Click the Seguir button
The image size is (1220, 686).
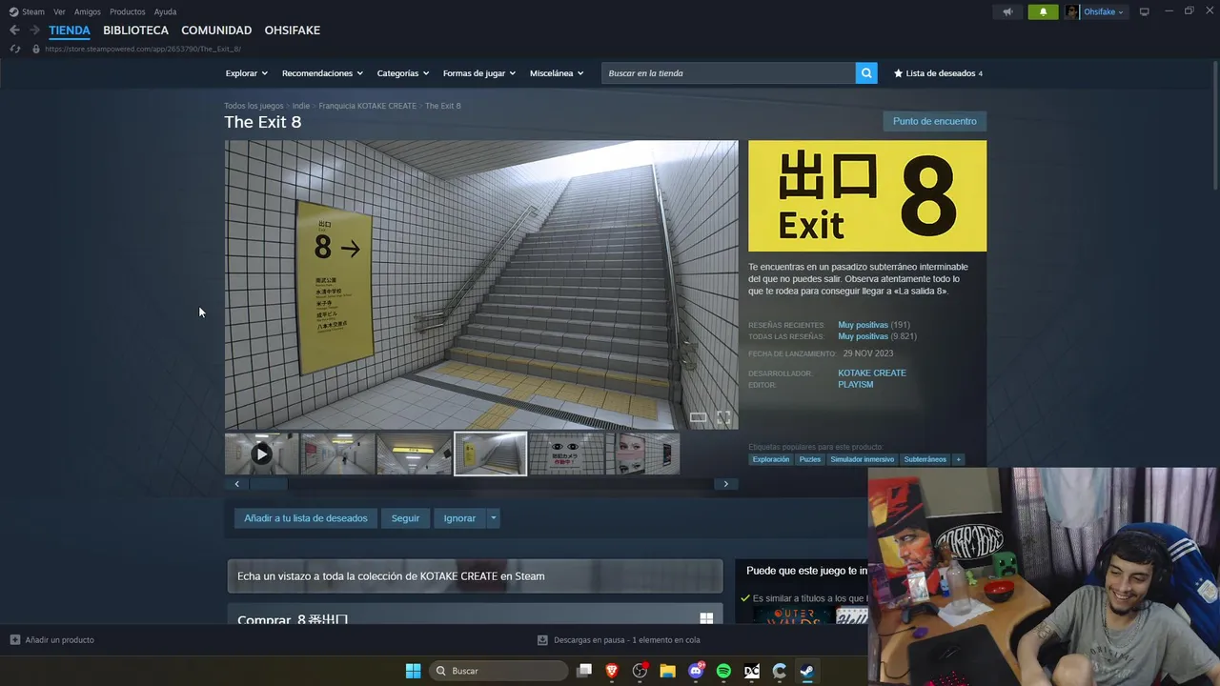click(405, 518)
